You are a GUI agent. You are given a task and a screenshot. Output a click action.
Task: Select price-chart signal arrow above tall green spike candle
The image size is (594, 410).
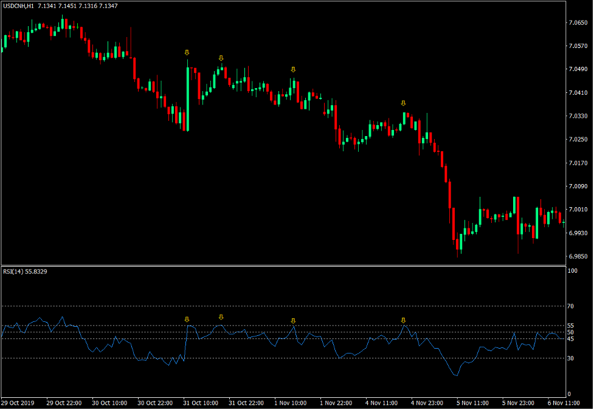point(187,53)
